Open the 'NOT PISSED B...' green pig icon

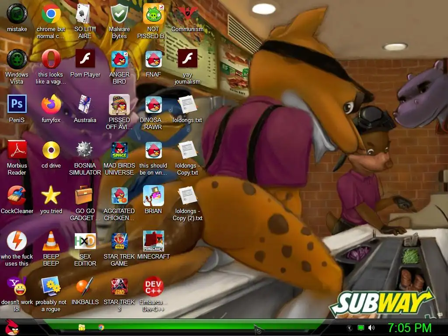154,14
